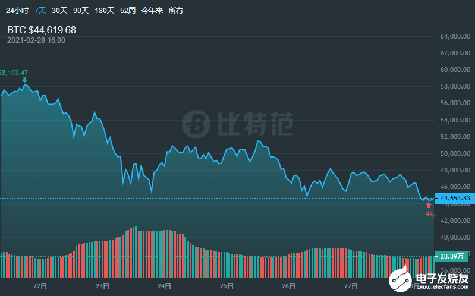Click the 46,000.00 axis label

(x=455, y=187)
